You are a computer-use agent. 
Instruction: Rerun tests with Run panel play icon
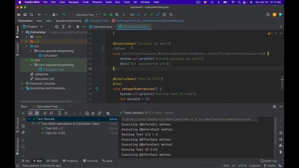[23, 113]
